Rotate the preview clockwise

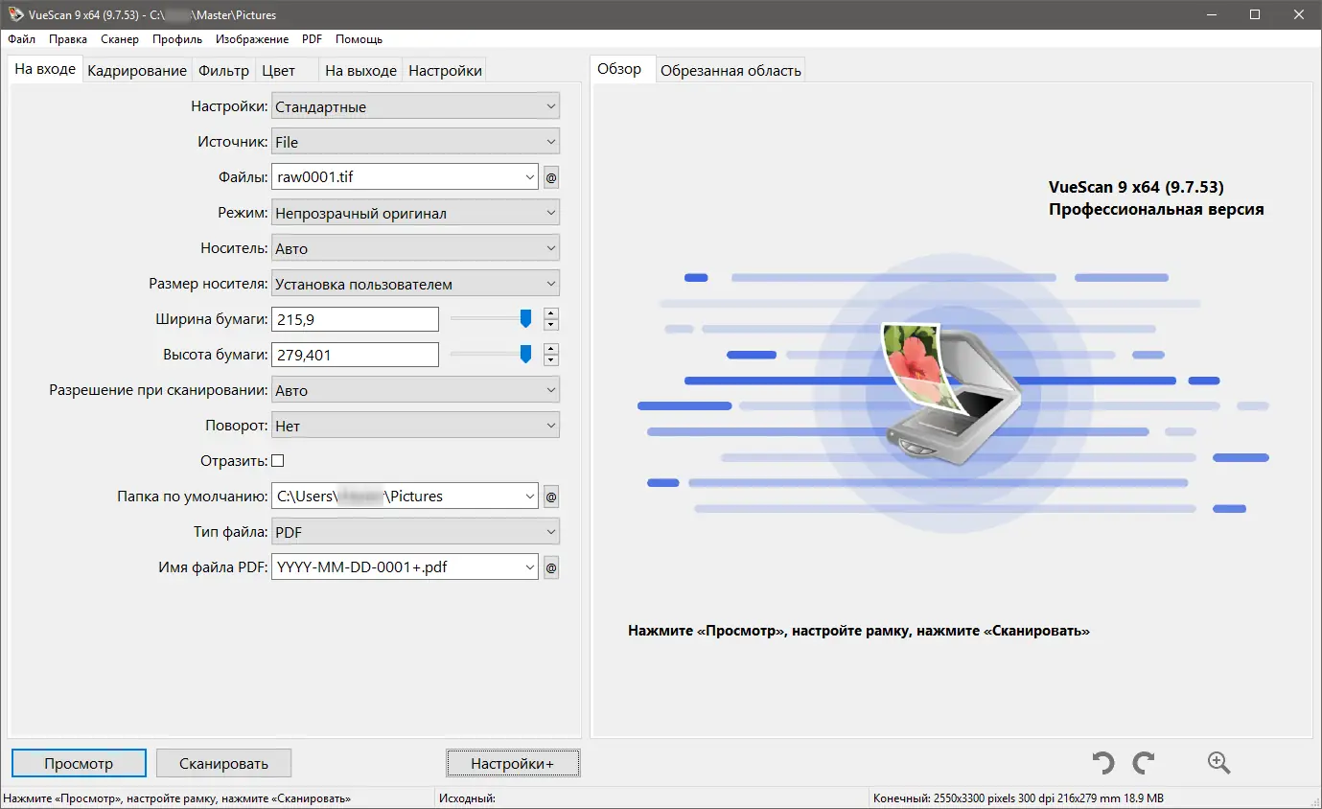tap(1143, 762)
